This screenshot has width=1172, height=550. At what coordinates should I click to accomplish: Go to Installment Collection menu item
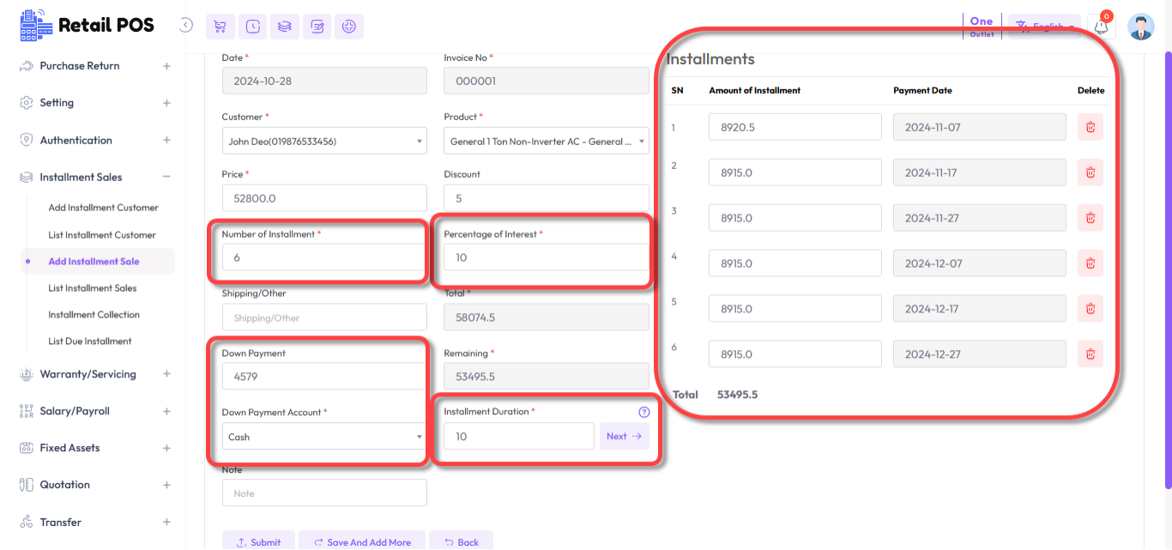click(x=94, y=315)
